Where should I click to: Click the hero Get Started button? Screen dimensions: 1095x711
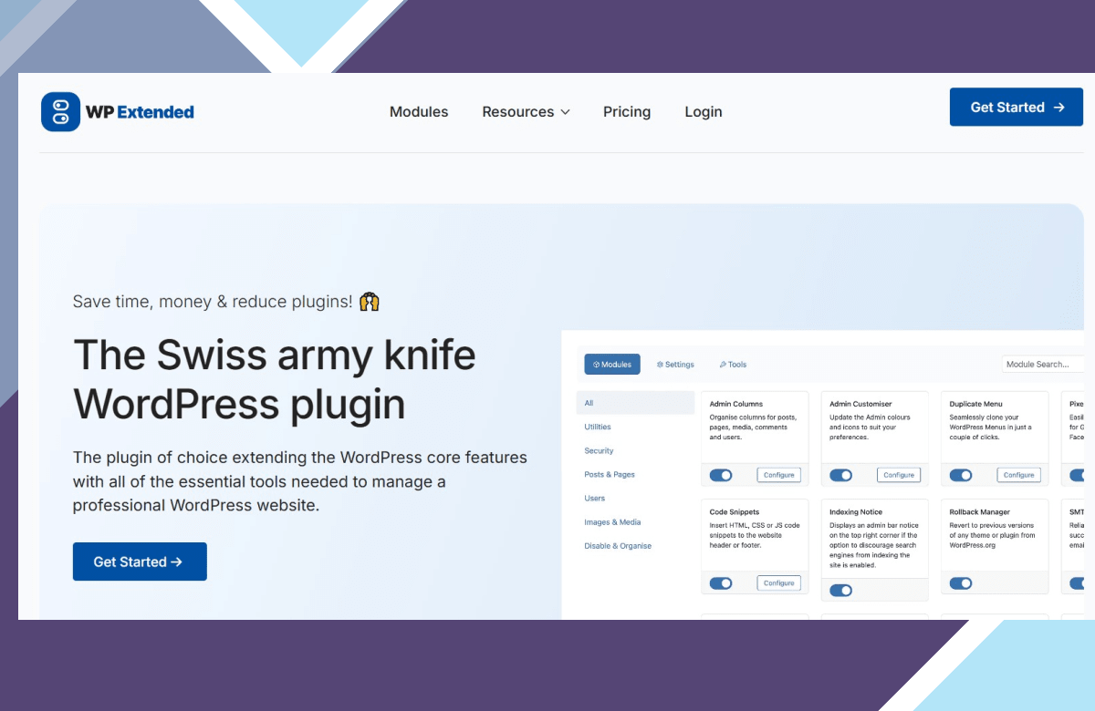140,562
